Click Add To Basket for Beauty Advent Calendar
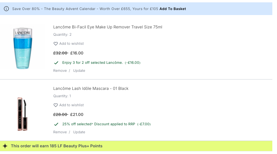277x154 pixels. click(x=173, y=9)
